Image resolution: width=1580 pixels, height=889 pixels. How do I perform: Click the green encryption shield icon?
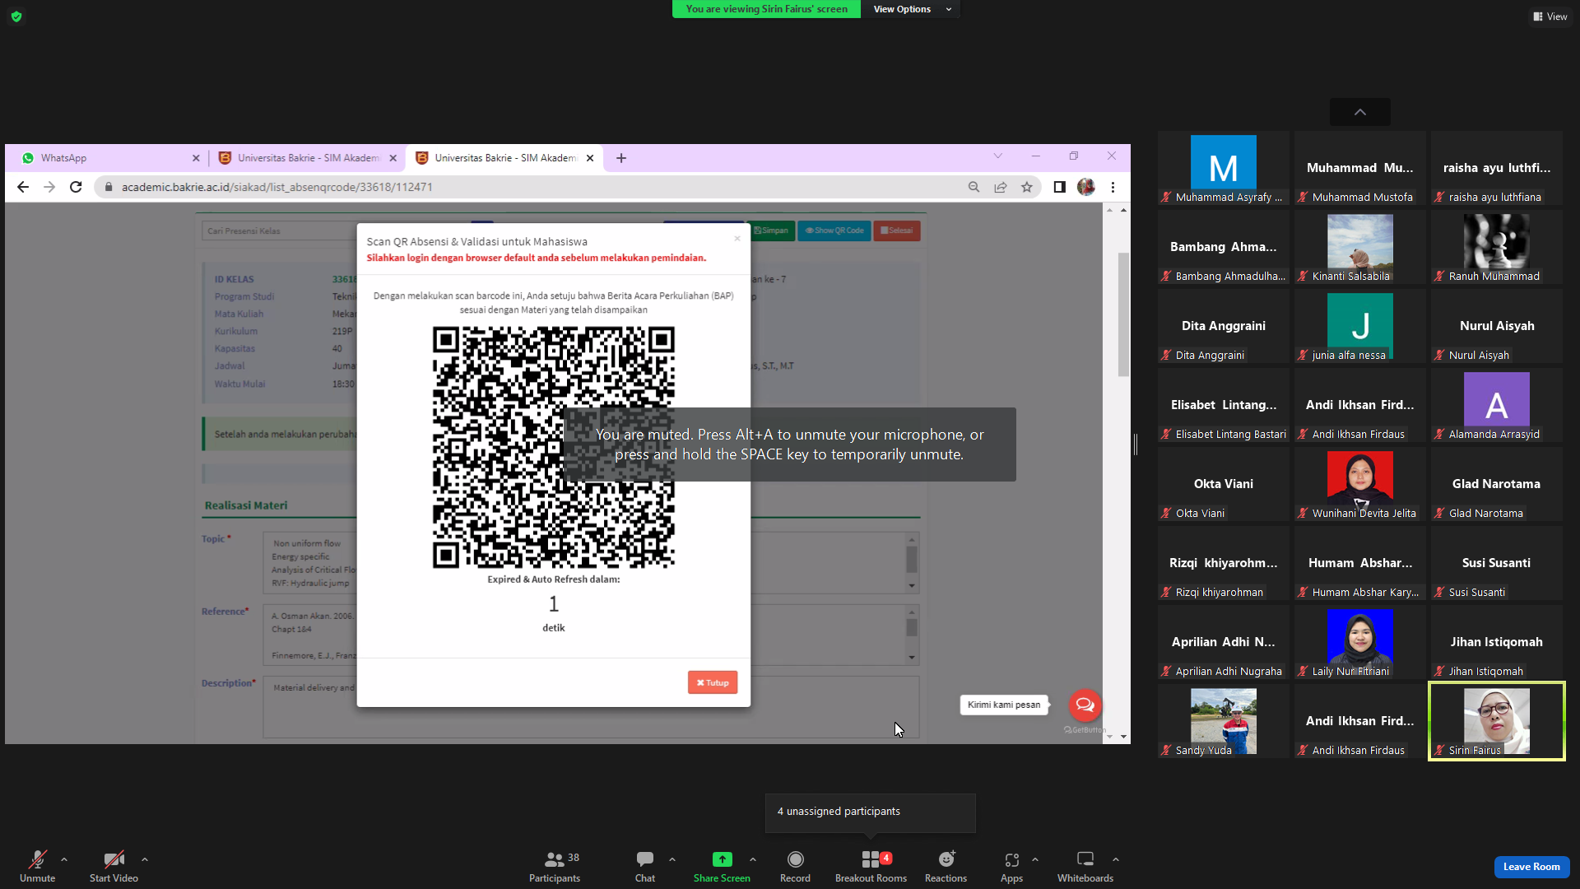coord(16,16)
